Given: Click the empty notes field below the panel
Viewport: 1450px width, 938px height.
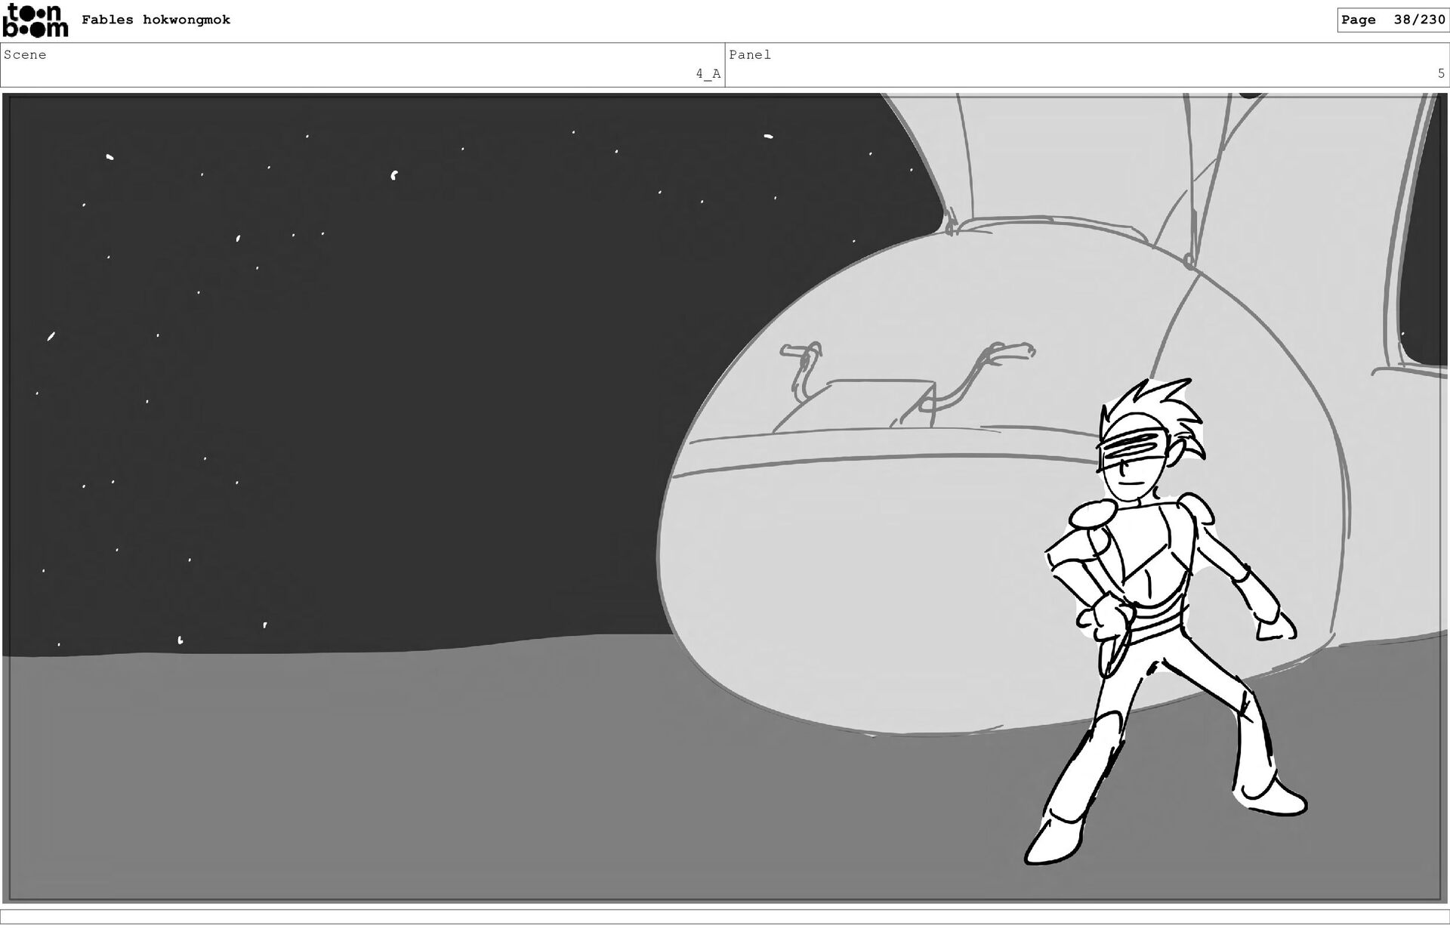Looking at the screenshot, I should pos(725,917).
